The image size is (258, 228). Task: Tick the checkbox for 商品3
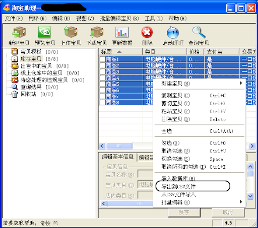click(102, 71)
